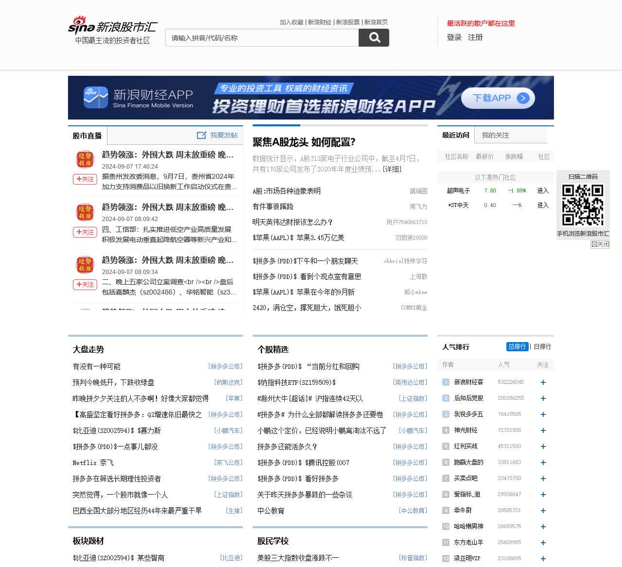Follow 东方老山羊 with plus icon
622x567 pixels.
tap(543, 543)
